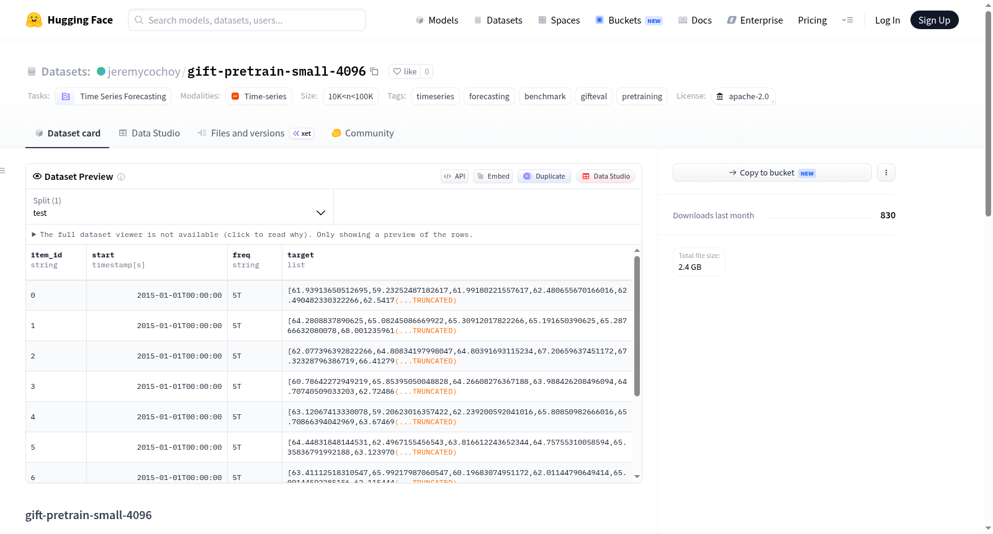
Task: Open Models in the top navigation
Action: tap(437, 20)
